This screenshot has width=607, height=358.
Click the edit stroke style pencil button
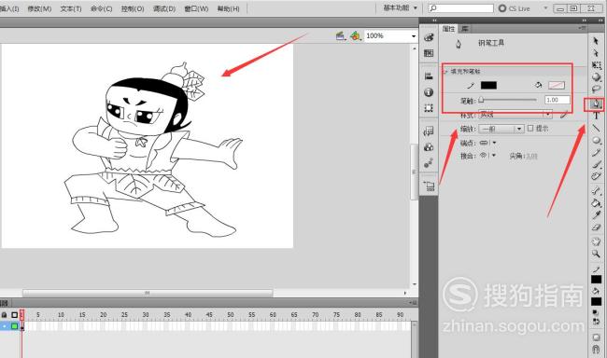coord(564,115)
